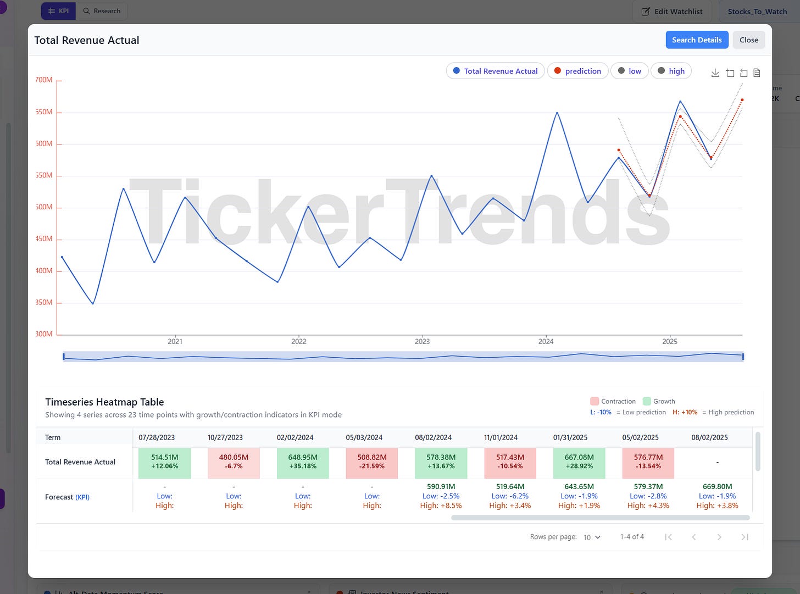Open the Rows per page dropdown
This screenshot has height=594, width=800.
(592, 537)
